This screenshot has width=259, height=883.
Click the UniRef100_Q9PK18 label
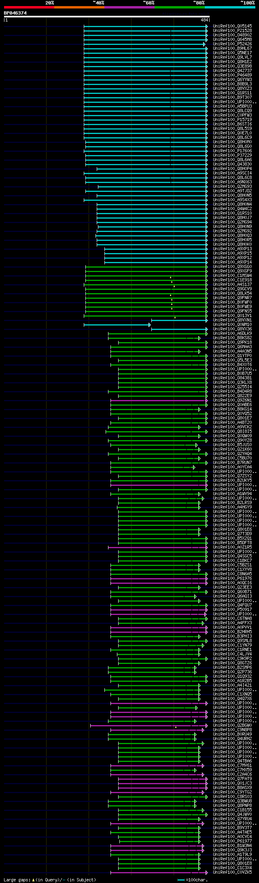click(232, 343)
